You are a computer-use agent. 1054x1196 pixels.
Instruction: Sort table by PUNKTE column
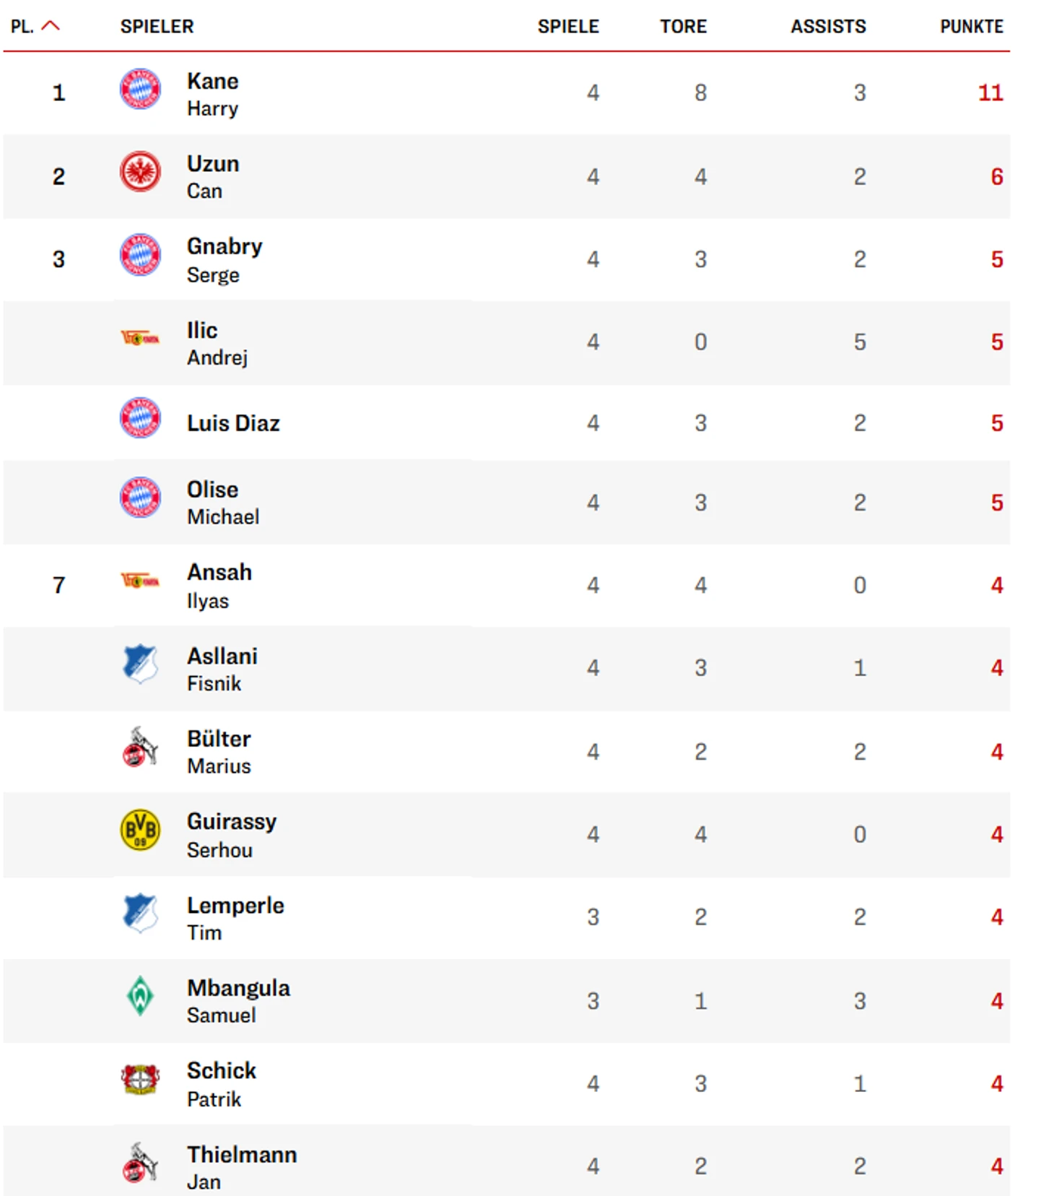click(971, 27)
